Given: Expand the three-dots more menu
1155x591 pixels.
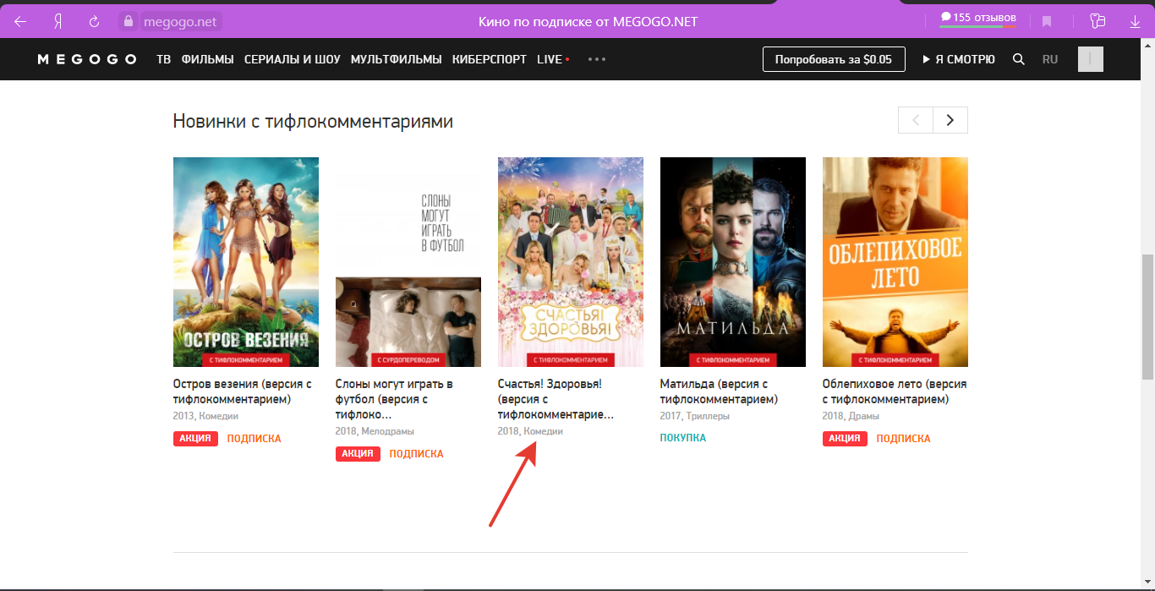Looking at the screenshot, I should click(597, 59).
